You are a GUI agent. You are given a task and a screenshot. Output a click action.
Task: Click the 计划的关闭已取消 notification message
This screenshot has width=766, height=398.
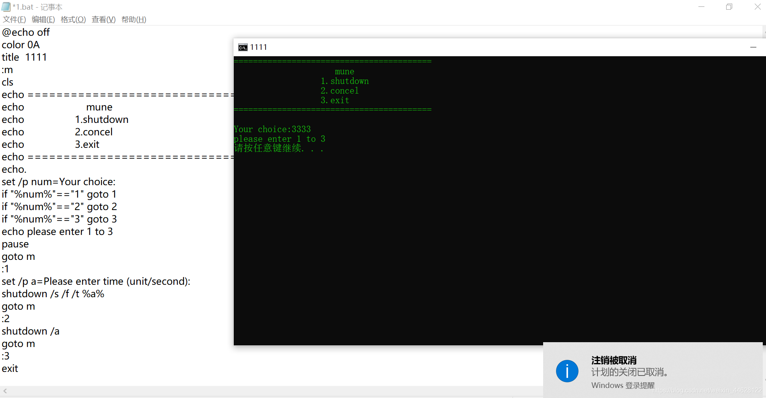coord(630,372)
